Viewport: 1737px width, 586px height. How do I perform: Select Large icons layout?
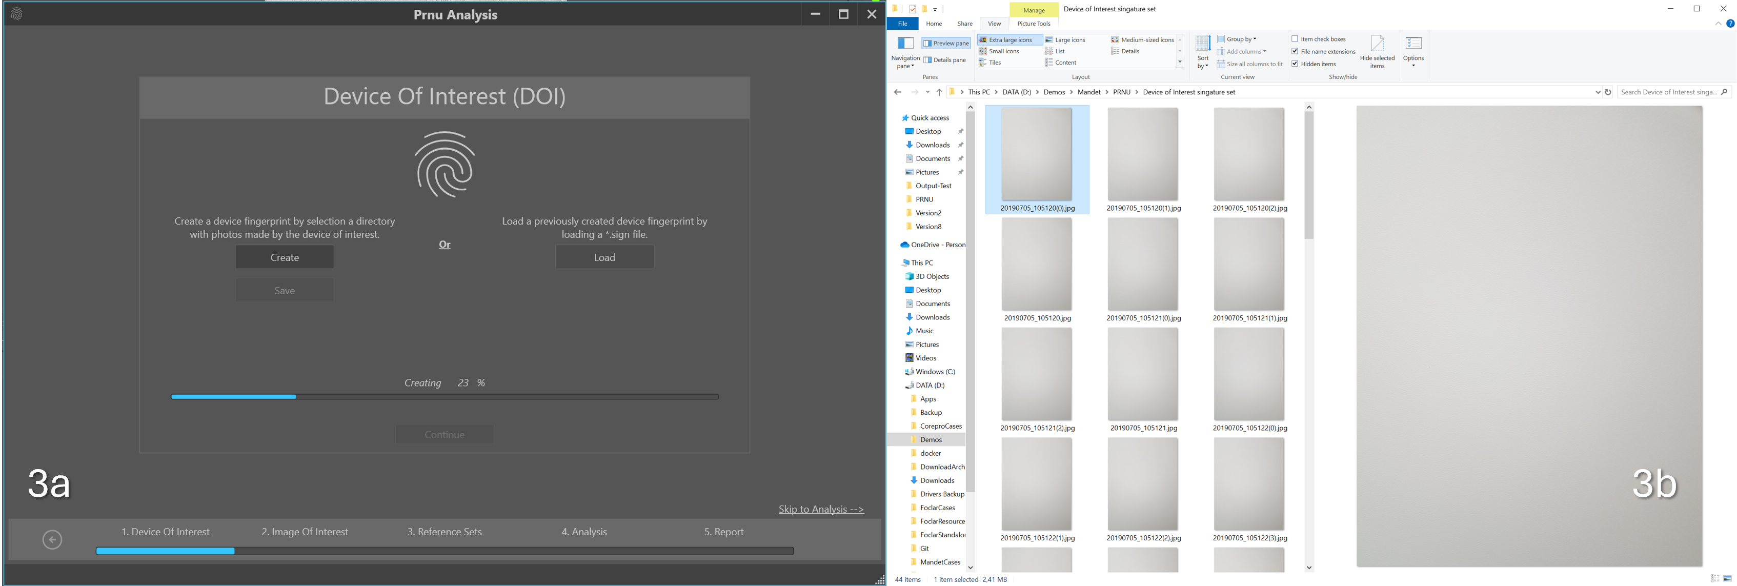(x=1065, y=40)
